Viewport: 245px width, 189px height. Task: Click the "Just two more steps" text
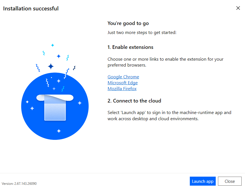[x=142, y=33]
